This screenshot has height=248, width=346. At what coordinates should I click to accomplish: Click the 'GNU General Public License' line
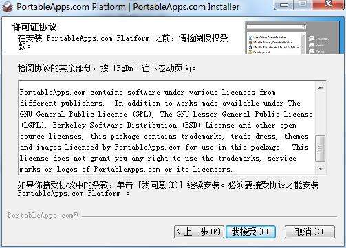pyautogui.click(x=166, y=114)
